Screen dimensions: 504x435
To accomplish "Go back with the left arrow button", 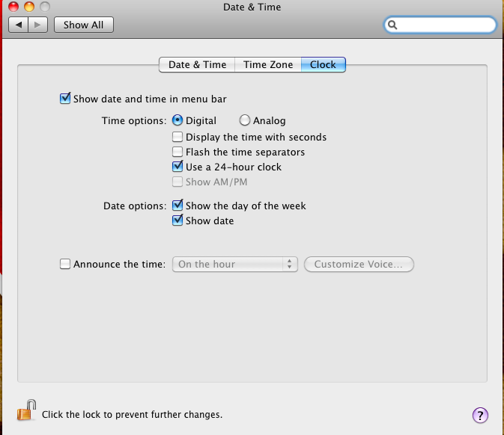I will 18,25.
